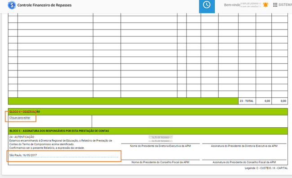The height and width of the screenshot is (178, 292).
Task: Click 'Controle Financeiro de Repasses' title
Action: tap(44, 5)
